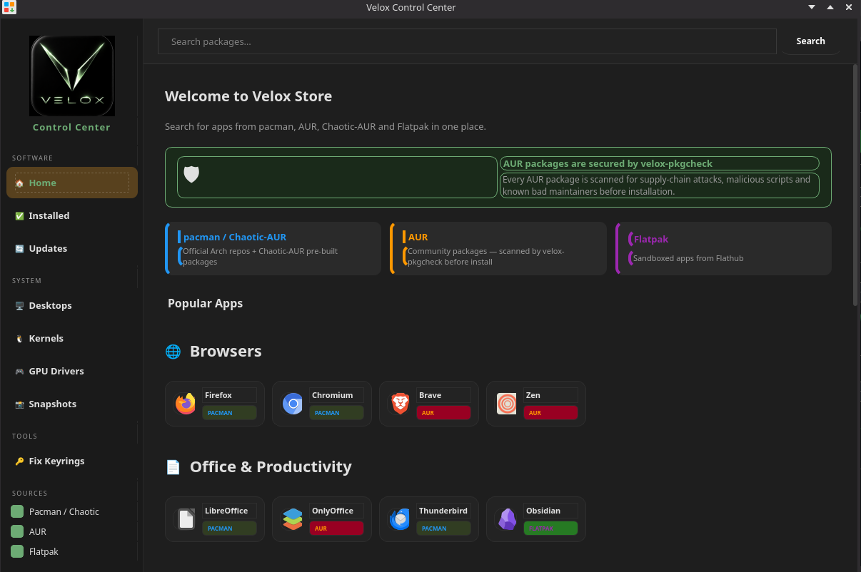Select the Flatpak info card
The image size is (861, 572).
click(723, 248)
